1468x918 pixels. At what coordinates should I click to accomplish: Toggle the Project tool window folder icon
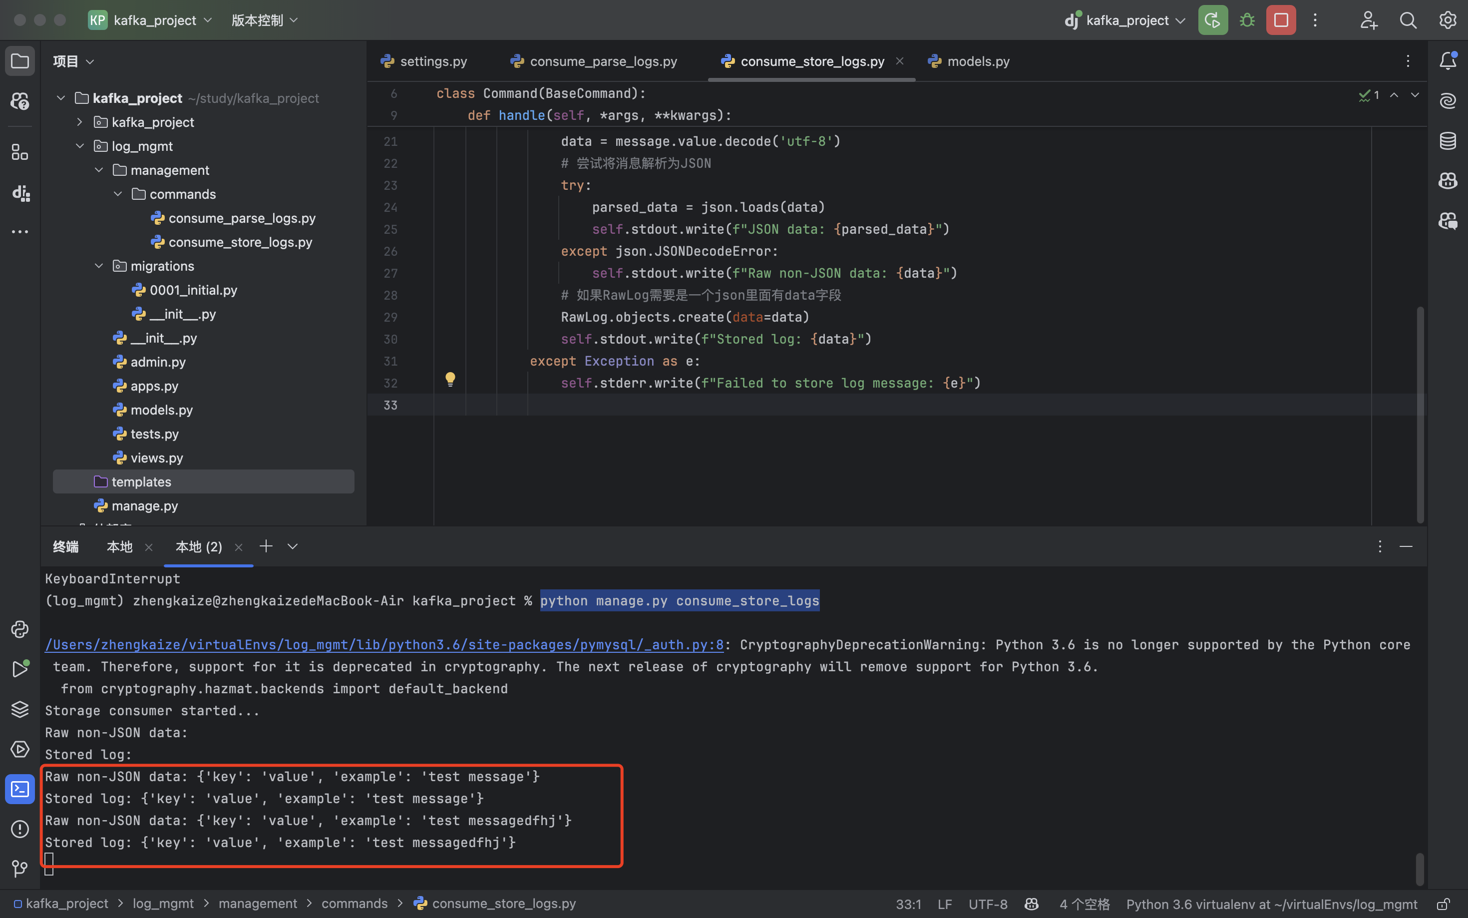coord(19,61)
